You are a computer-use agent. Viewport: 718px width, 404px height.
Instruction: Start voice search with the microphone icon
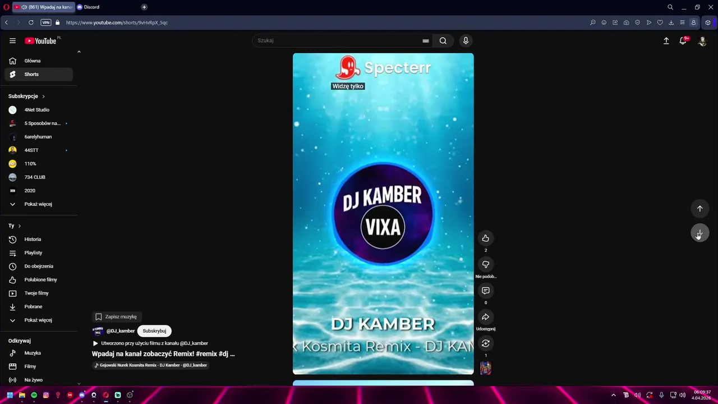pos(466,40)
